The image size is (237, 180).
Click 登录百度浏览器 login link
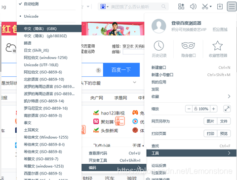point(186,23)
